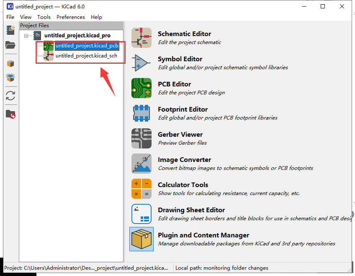Select untitled_project.kicad_sch in project tree
Viewport: 355px width, 276px height.
coord(86,56)
